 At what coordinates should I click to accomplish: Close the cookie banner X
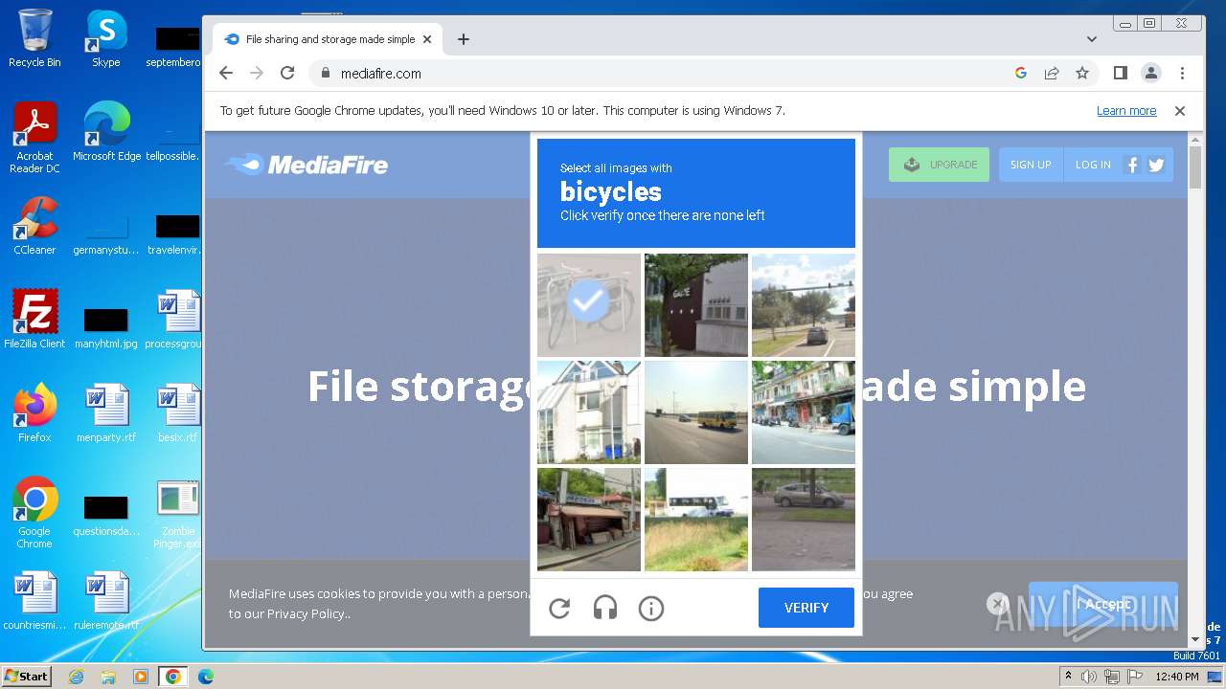[x=998, y=604]
